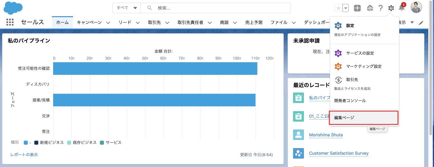
Task: Select the ホーム tab
Action: 62,23
